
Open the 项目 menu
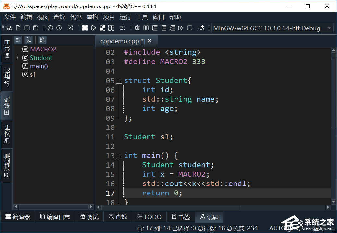(109, 17)
